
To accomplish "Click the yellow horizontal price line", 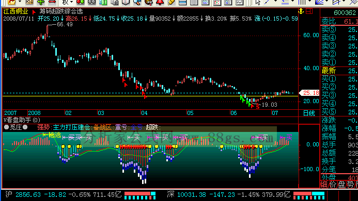I will click(x=150, y=96).
